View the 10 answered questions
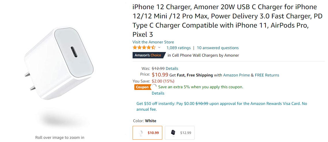Screen dimensions: 328x142 [x=218, y=48]
